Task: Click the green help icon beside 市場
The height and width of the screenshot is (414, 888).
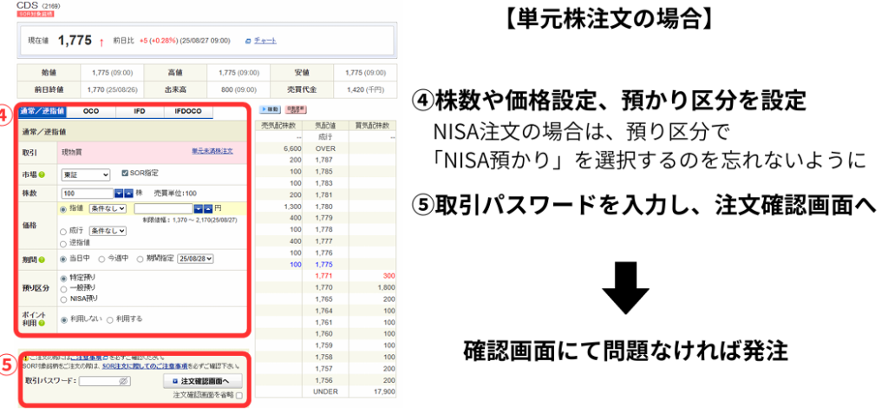Action: coord(42,174)
